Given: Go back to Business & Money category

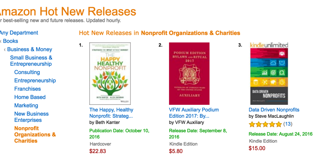Looking at the screenshot, I should (x=30, y=50).
